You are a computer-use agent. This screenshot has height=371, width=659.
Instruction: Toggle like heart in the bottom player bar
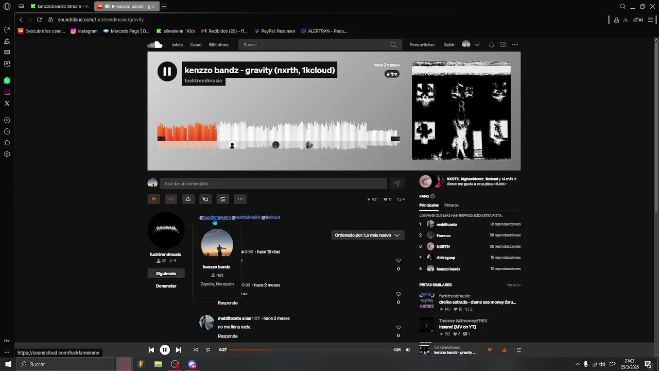coord(490,350)
